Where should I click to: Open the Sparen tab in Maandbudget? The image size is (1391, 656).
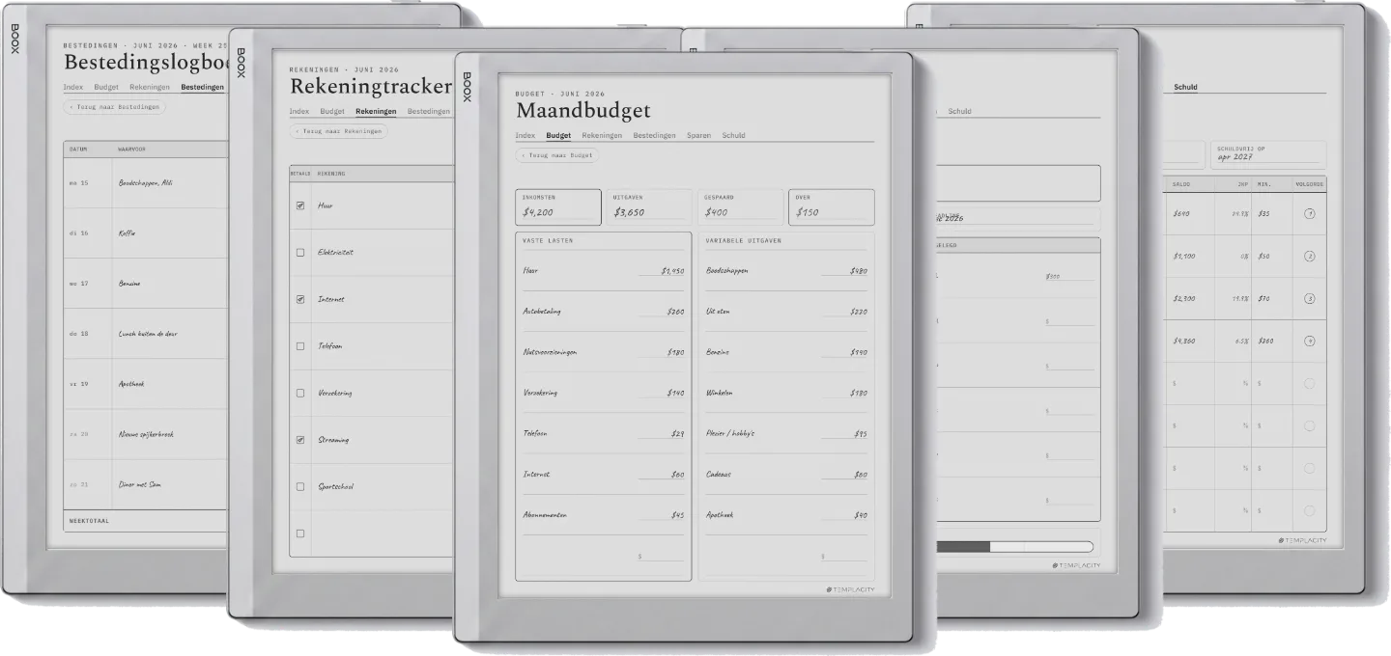pyautogui.click(x=698, y=135)
